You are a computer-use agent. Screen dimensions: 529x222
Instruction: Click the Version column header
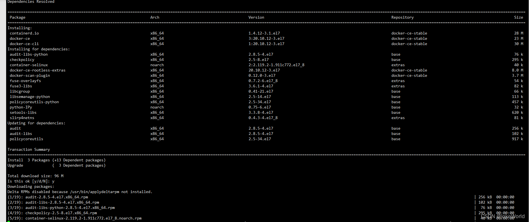(x=256, y=17)
